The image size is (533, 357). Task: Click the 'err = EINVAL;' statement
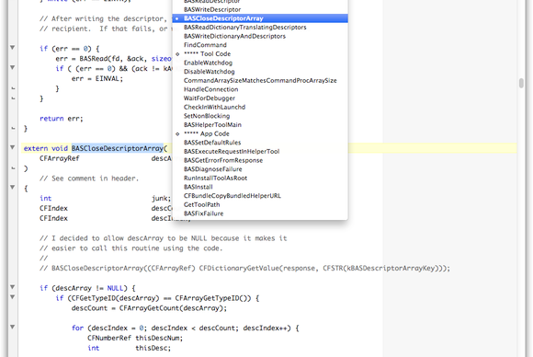[97, 78]
